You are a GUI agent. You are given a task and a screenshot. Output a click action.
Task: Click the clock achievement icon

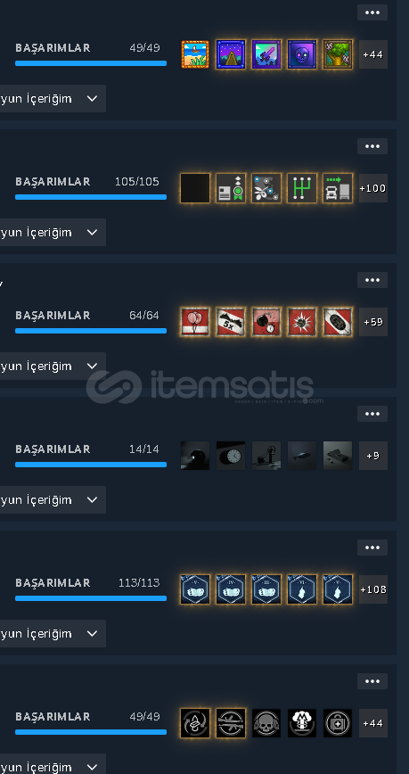coord(231,456)
